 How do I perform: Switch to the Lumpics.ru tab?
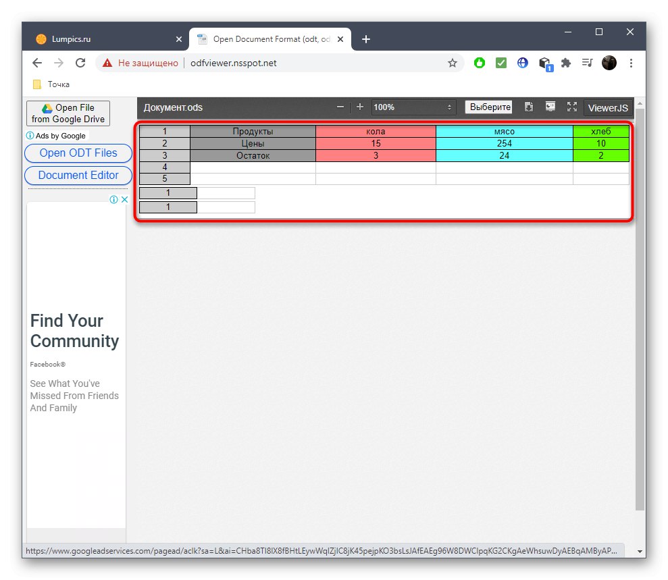click(106, 39)
